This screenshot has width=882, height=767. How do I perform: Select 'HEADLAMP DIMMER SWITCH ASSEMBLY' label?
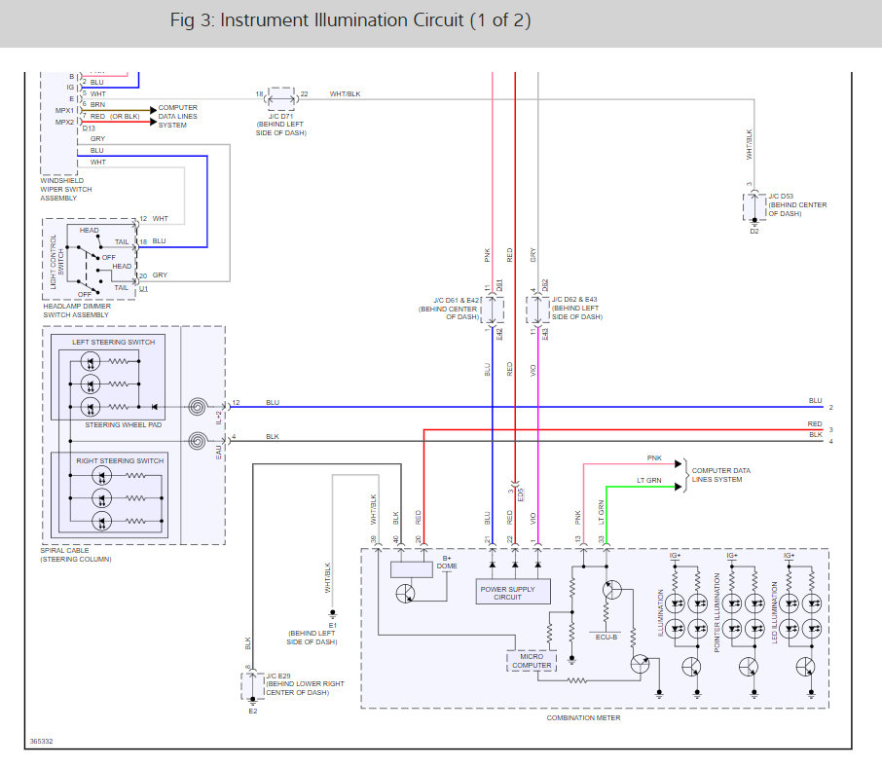(x=77, y=310)
